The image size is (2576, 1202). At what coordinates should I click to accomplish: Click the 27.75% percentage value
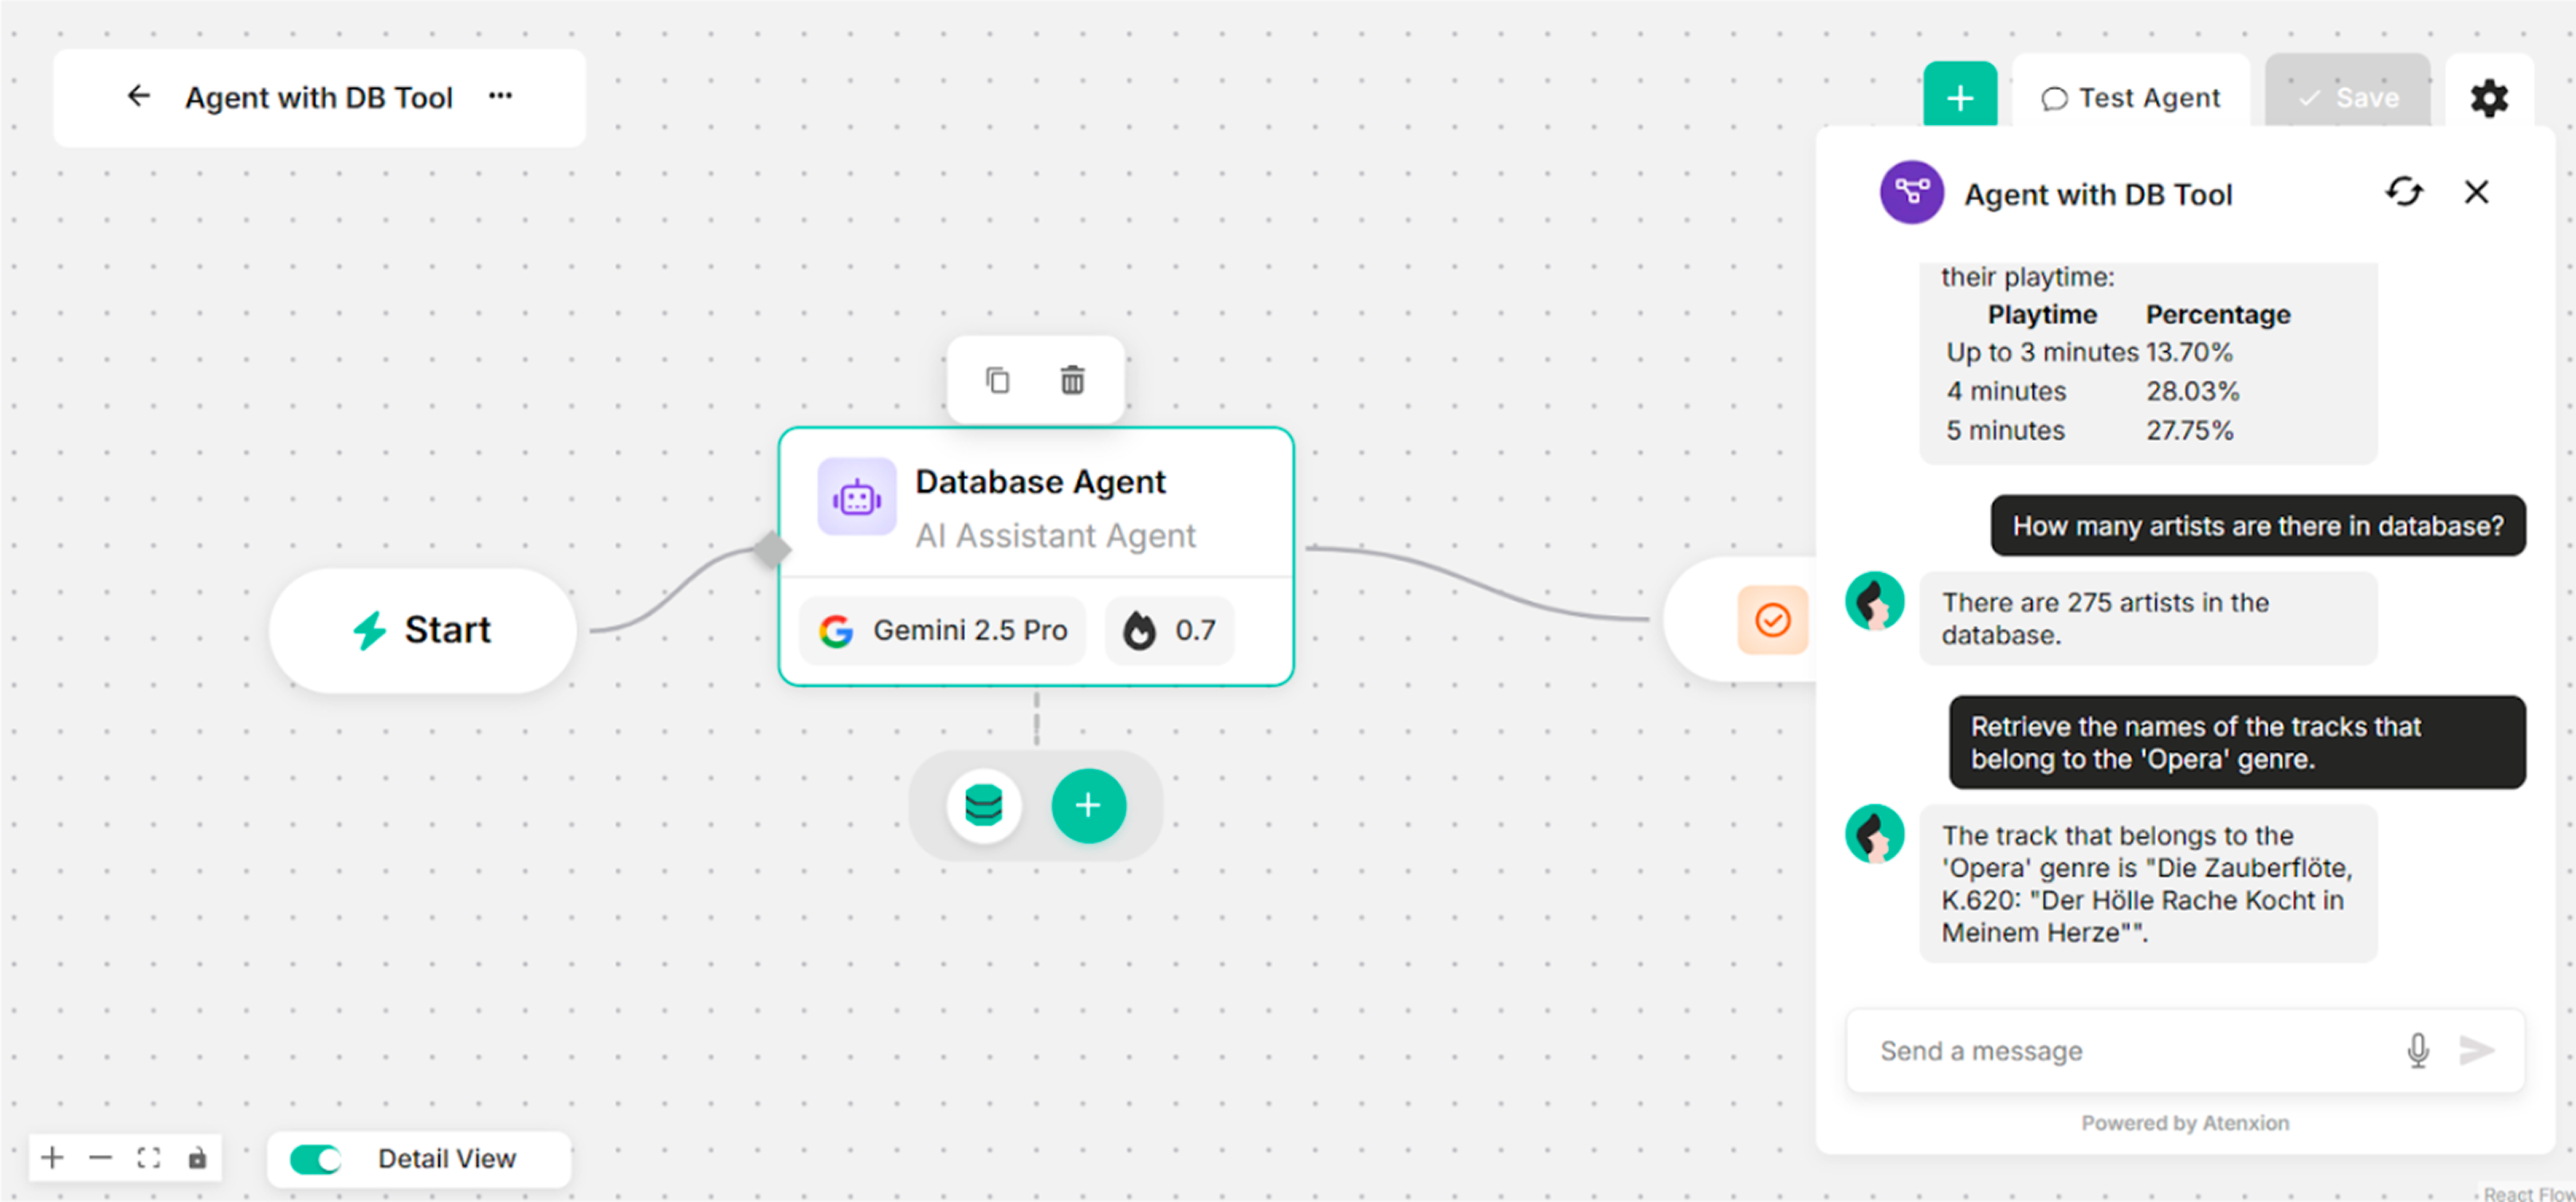(2189, 430)
